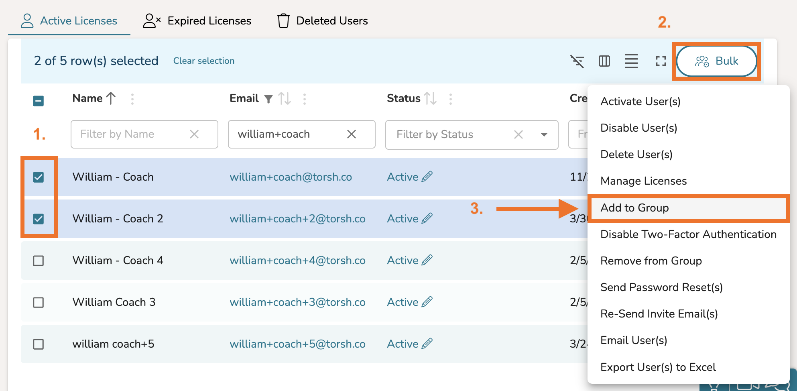This screenshot has height=391, width=797.
Task: Open the show/hide columns icon
Action: (604, 61)
